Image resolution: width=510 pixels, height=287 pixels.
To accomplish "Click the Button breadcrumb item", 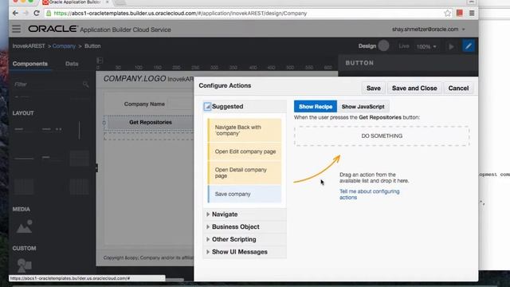I will (92, 46).
